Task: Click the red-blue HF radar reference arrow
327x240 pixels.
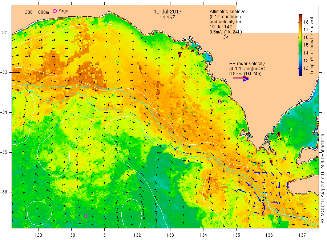Action: [x=241, y=79]
